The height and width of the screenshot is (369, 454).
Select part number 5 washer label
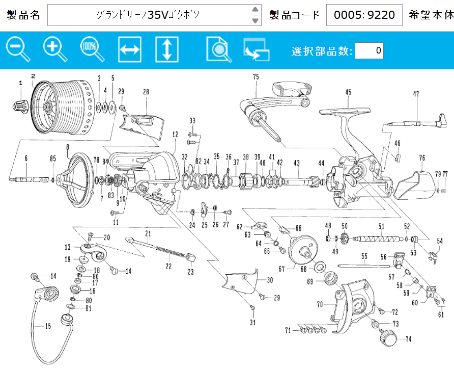coord(112,78)
